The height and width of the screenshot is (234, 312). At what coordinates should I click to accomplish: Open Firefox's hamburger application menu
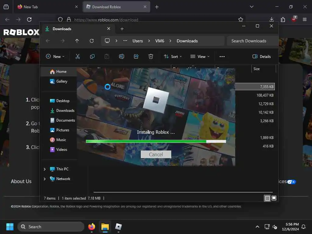pyautogui.click(x=305, y=19)
